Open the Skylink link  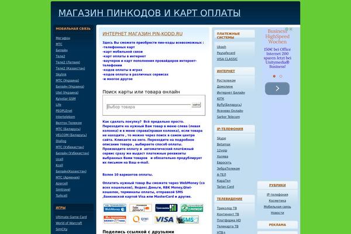point(61,74)
